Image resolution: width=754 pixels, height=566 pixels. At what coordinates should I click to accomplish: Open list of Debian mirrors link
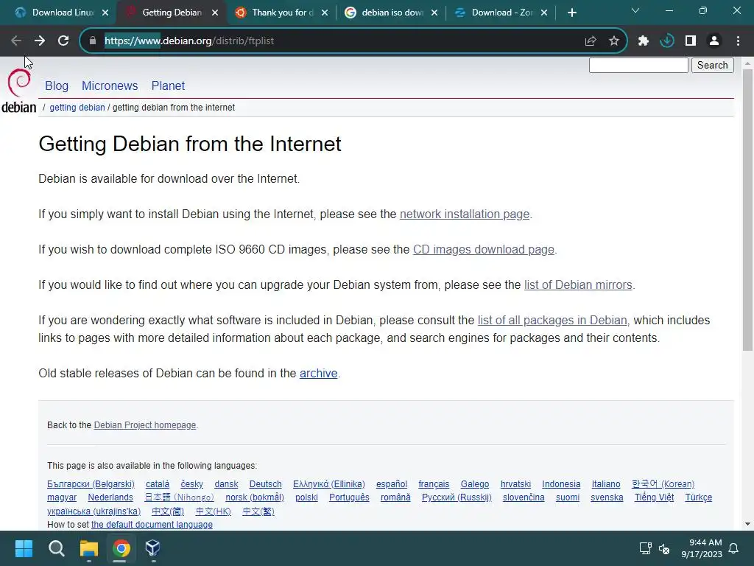pos(578,285)
